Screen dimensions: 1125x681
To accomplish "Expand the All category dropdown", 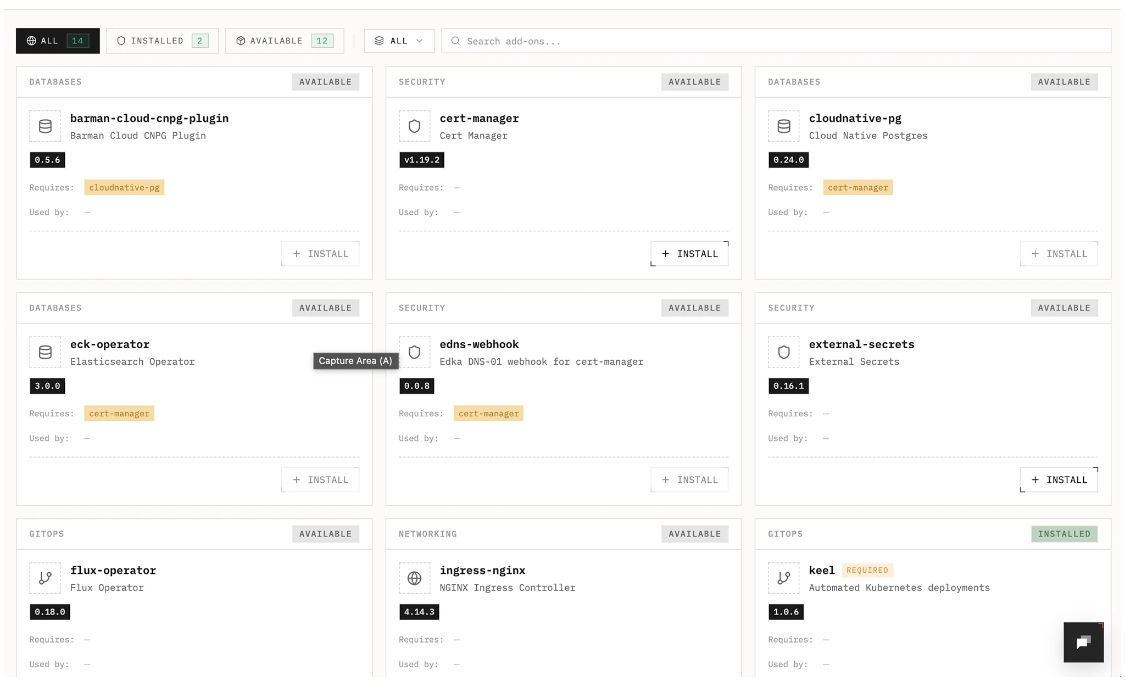I will coord(399,41).
